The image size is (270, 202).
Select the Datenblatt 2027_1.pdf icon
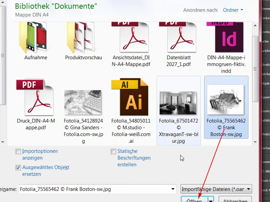click(x=178, y=37)
